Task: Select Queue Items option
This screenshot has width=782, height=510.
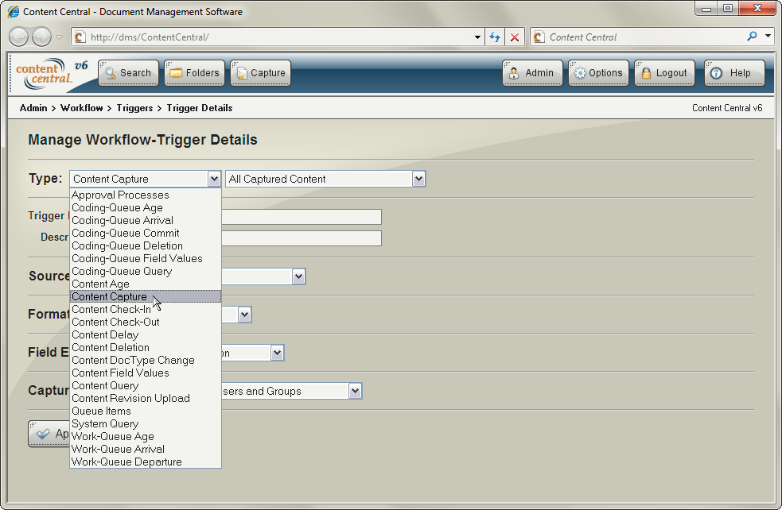Action: [145, 411]
